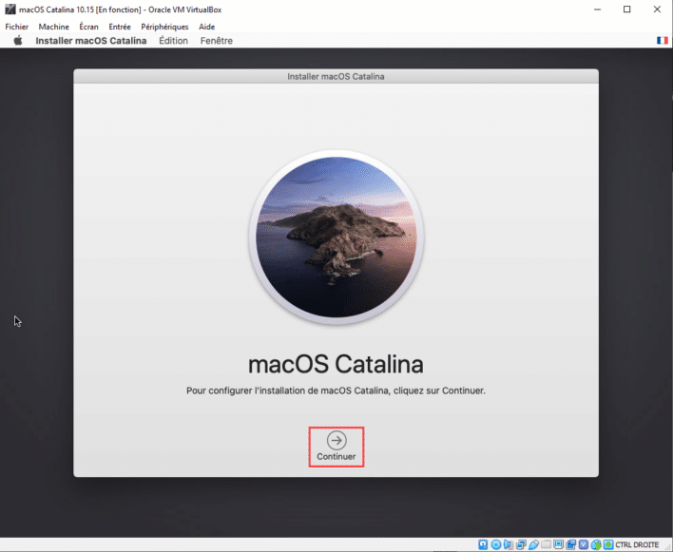Click the shared folders status icon
The image size is (673, 552).
point(546,544)
